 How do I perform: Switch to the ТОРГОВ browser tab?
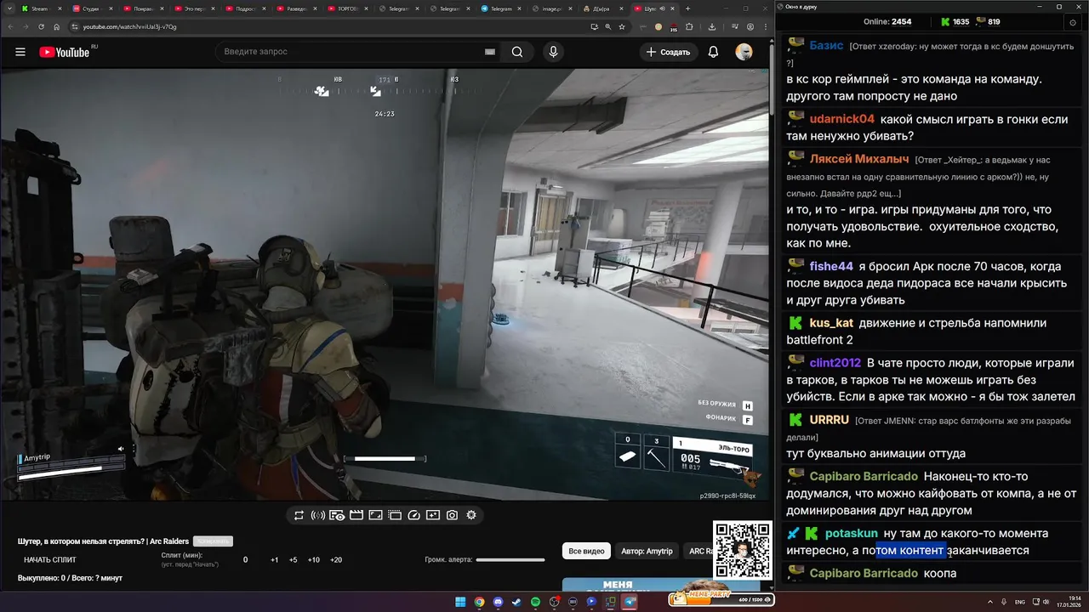pos(346,8)
